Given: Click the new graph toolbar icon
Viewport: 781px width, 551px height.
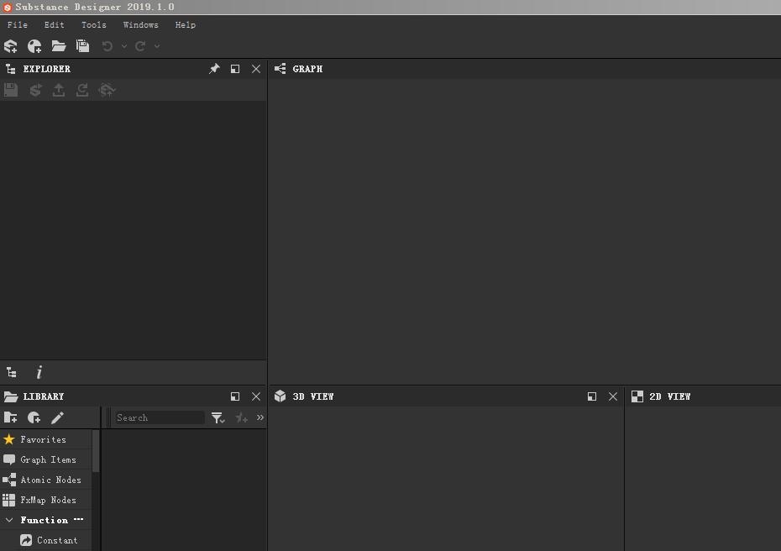Looking at the screenshot, I should [34, 46].
